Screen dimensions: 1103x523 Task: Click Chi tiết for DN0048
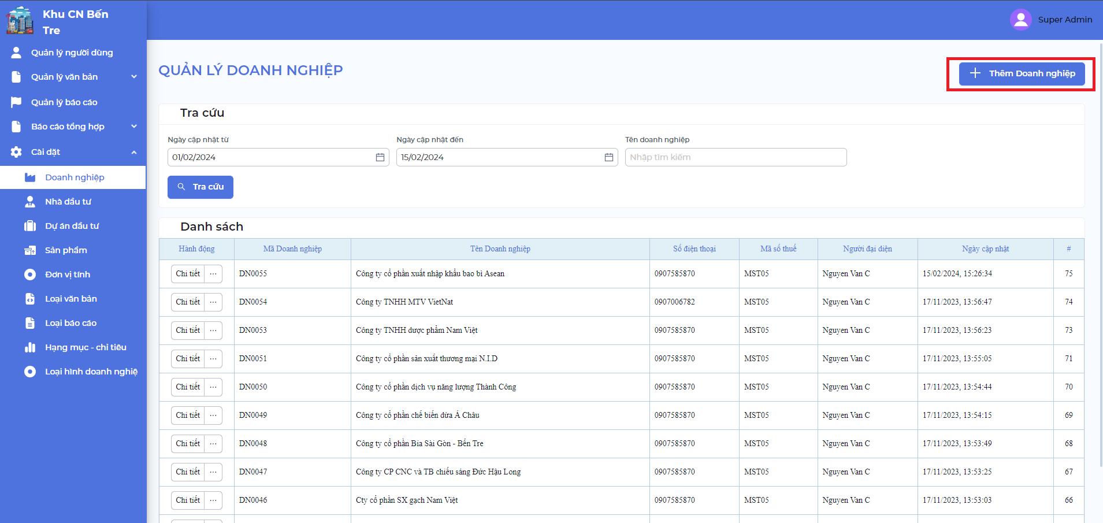coord(188,444)
